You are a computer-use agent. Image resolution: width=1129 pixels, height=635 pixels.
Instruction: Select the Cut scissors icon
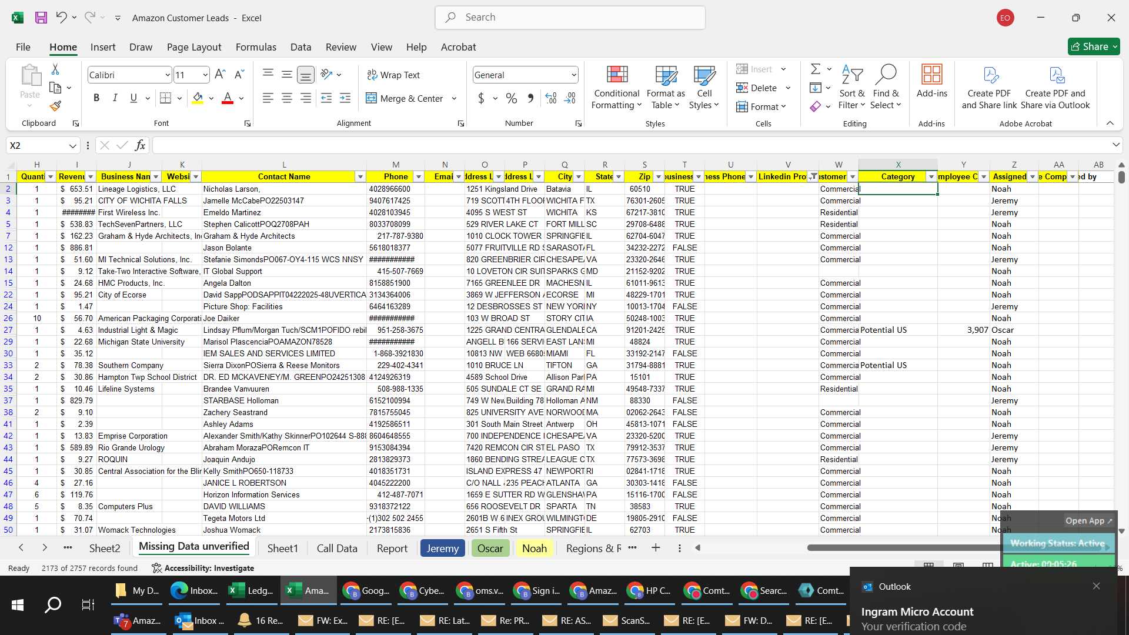click(55, 69)
